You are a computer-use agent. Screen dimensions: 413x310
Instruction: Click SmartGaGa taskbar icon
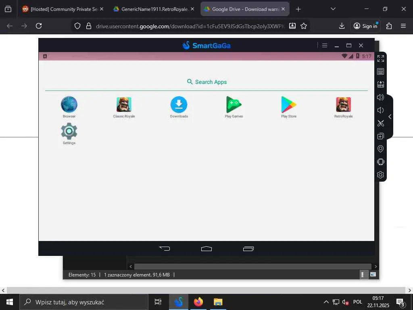(179, 302)
